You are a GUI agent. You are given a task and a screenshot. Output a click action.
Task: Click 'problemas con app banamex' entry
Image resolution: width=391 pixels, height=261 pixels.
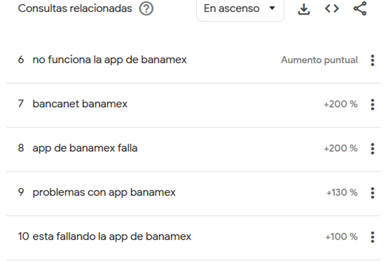tap(104, 192)
